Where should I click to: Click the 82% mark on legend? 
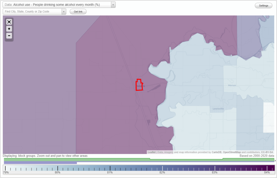click(162, 172)
